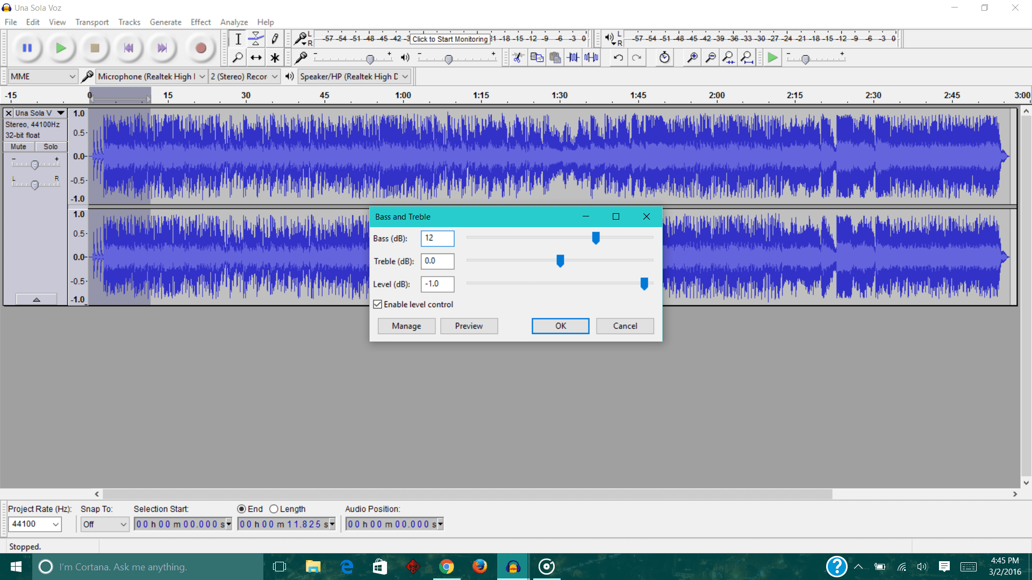Mute the Una Sola Voz track
The width and height of the screenshot is (1032, 580).
[19, 147]
